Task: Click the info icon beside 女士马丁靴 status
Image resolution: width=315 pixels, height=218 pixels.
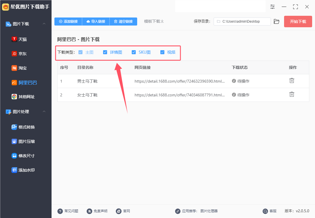Action: [x=234, y=95]
